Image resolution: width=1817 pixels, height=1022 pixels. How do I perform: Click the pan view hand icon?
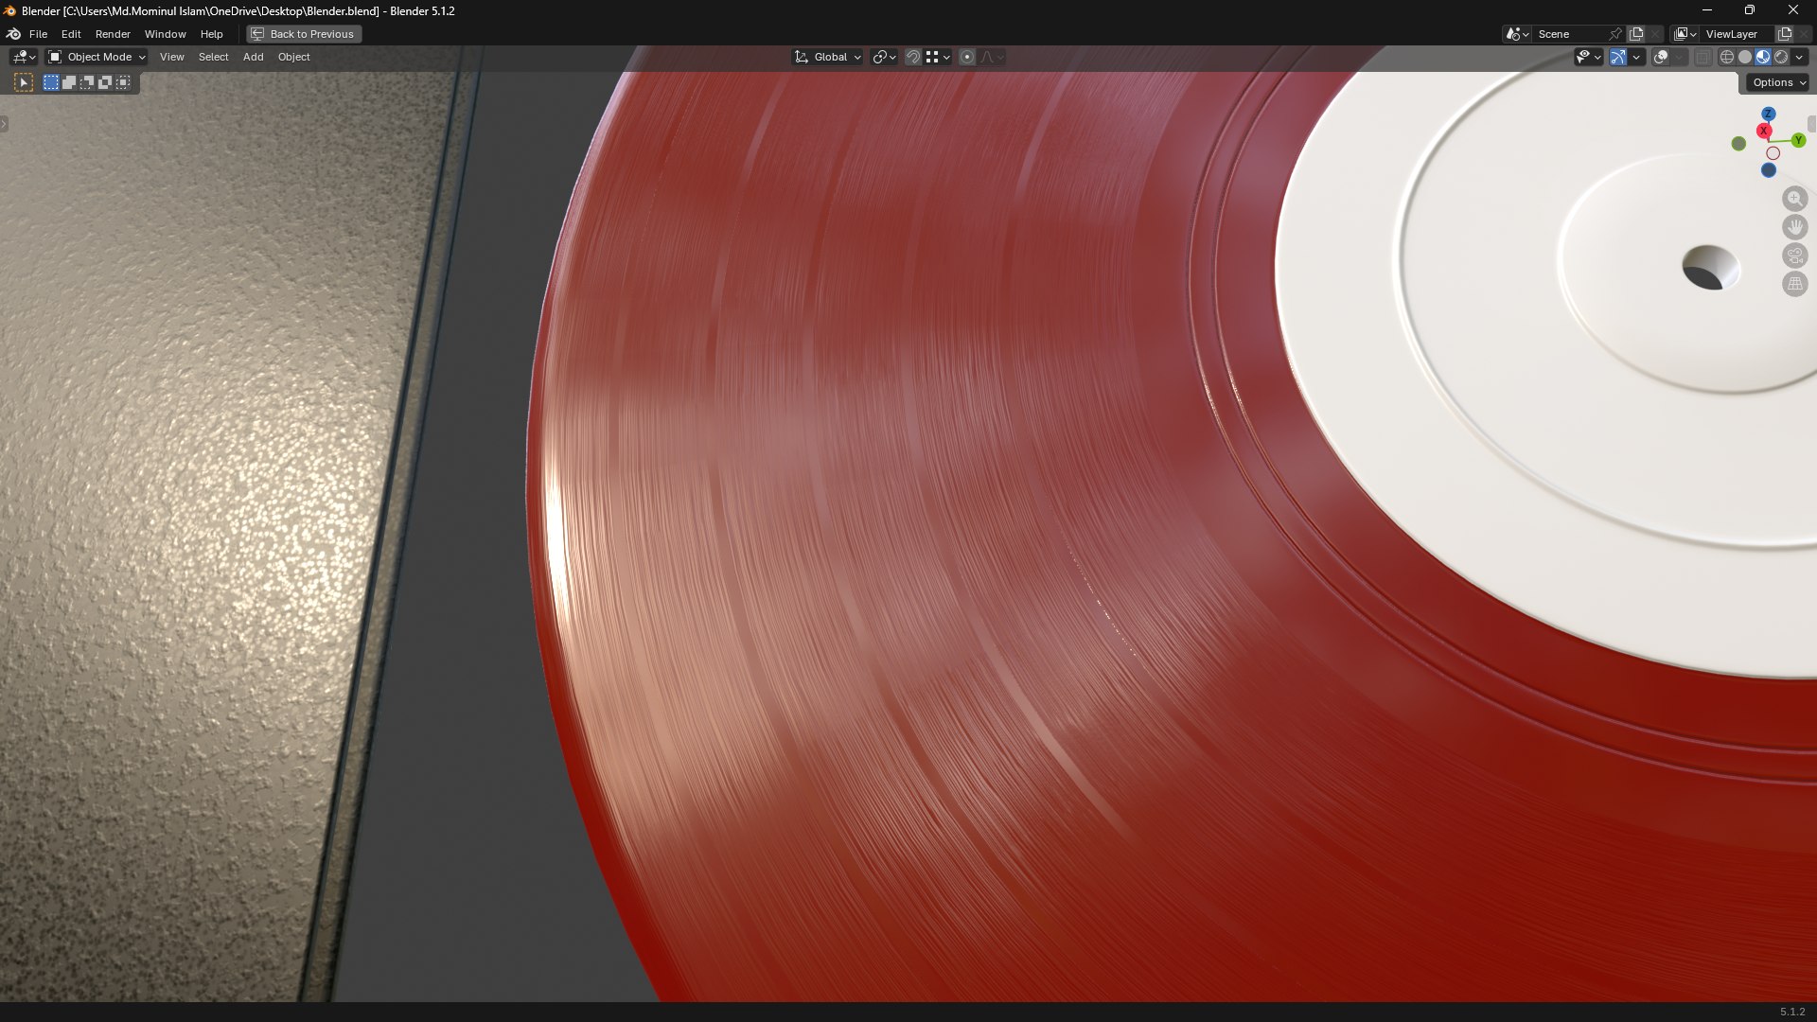point(1795,227)
